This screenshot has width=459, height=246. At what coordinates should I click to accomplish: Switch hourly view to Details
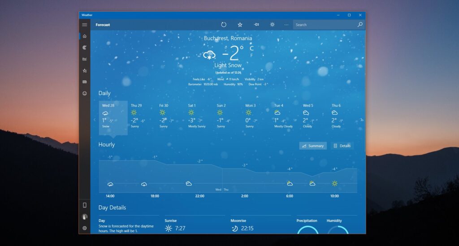pyautogui.click(x=342, y=146)
